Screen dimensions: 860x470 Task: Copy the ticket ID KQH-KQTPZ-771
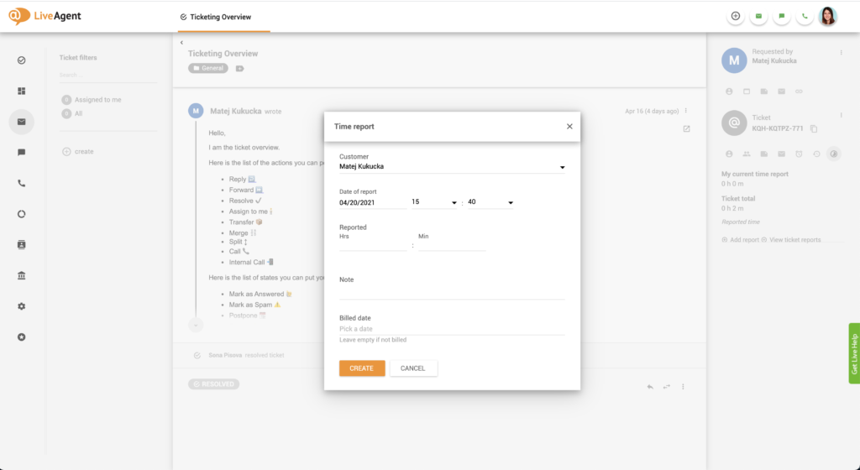point(813,128)
